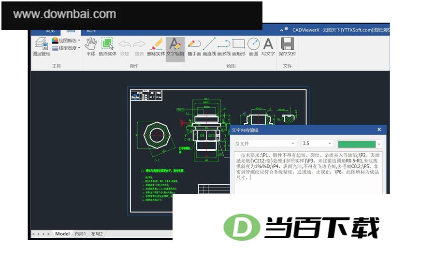Click the green text color swatch
The height and width of the screenshot is (260, 435).
coord(357,144)
